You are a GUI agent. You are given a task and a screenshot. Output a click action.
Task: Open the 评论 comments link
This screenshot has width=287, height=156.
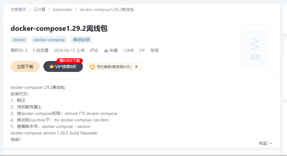(x=94, y=50)
